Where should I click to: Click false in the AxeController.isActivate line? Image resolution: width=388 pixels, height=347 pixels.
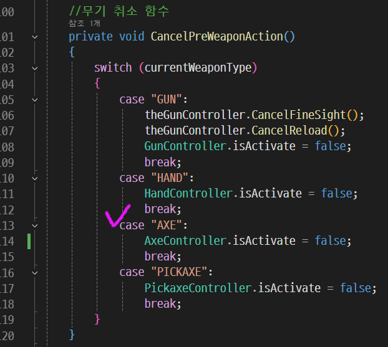coord(331,240)
